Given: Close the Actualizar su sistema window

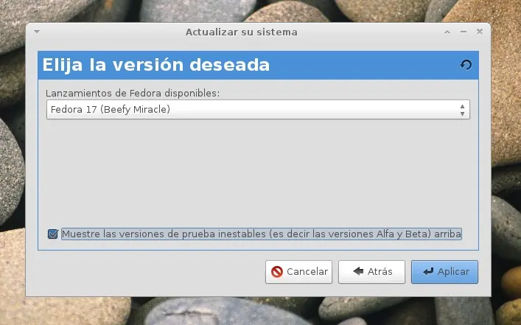Looking at the screenshot, I should 480,32.
